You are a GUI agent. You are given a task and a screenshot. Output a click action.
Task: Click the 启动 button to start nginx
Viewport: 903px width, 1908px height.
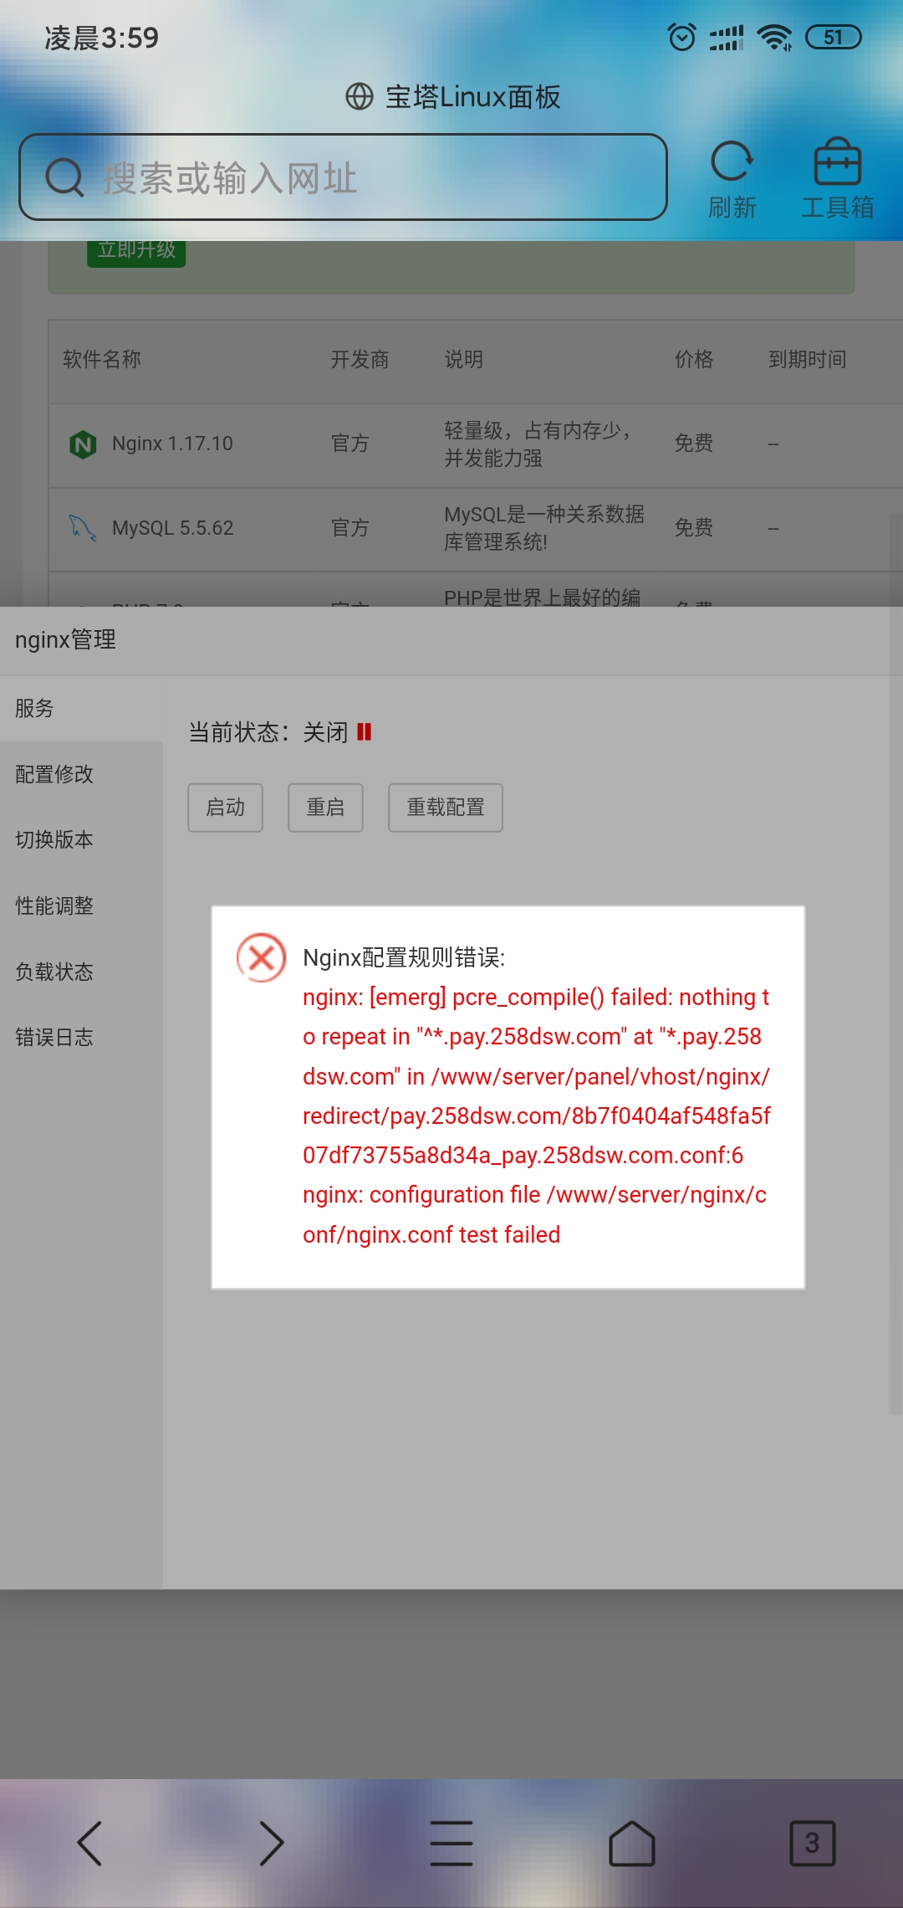click(225, 808)
